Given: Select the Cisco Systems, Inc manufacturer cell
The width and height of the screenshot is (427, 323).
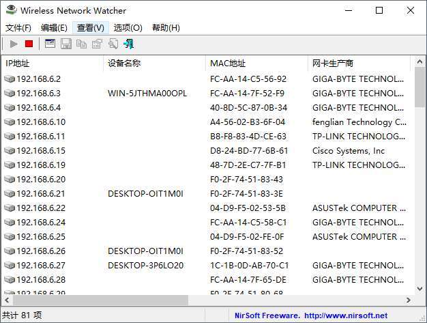Looking at the screenshot, I should pos(349,151).
